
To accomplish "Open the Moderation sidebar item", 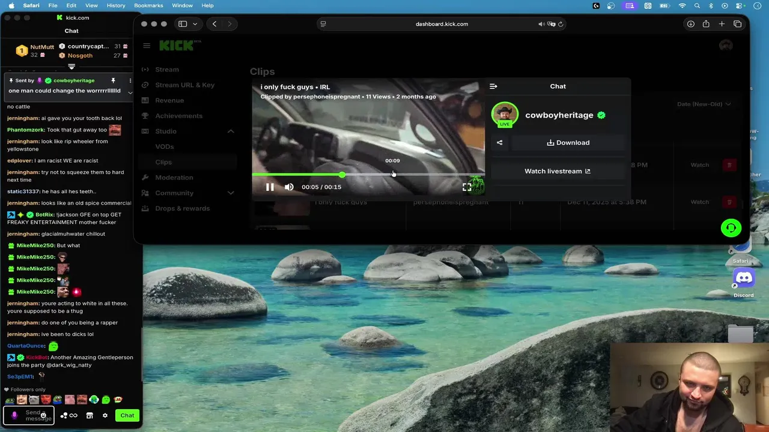I will (x=174, y=178).
